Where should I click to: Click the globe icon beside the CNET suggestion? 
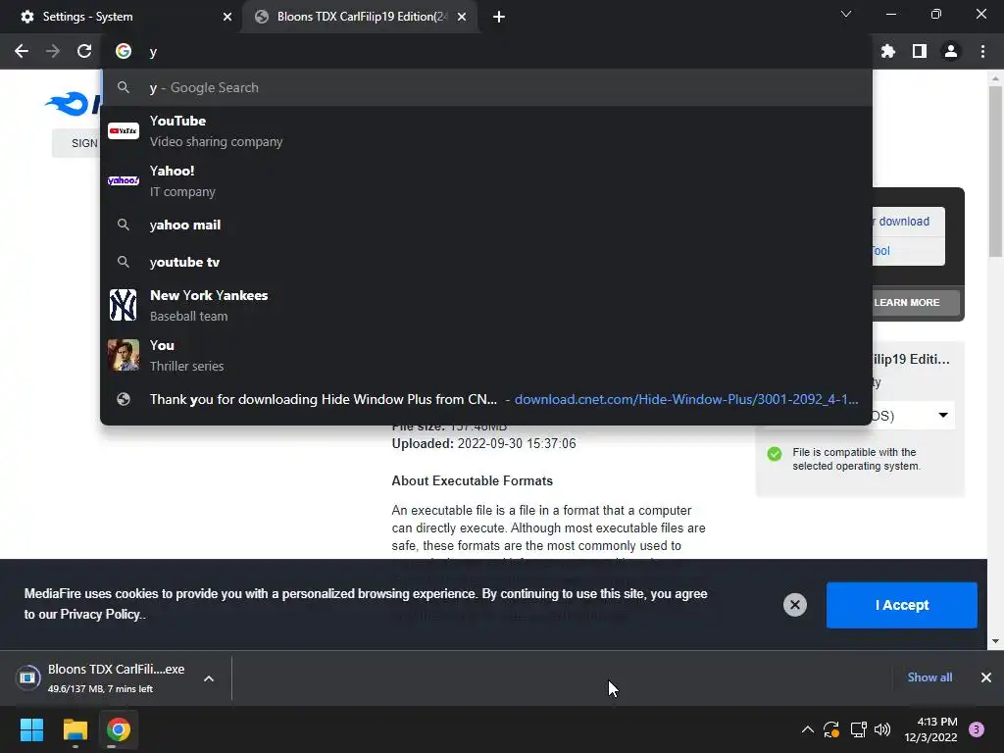124,399
